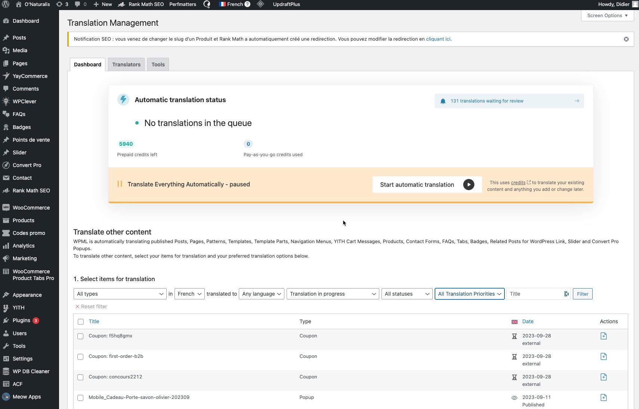Click Start automatic translation button

coord(427,185)
